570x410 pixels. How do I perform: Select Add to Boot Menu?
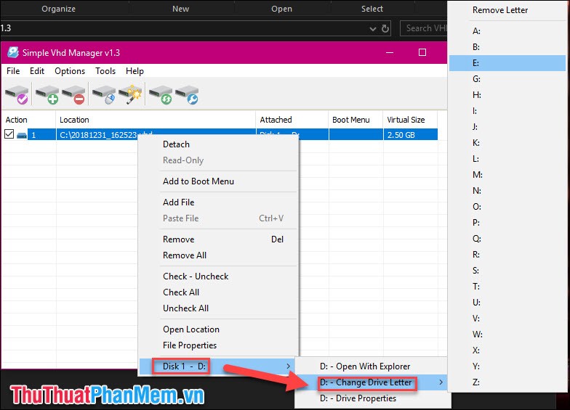(x=218, y=181)
